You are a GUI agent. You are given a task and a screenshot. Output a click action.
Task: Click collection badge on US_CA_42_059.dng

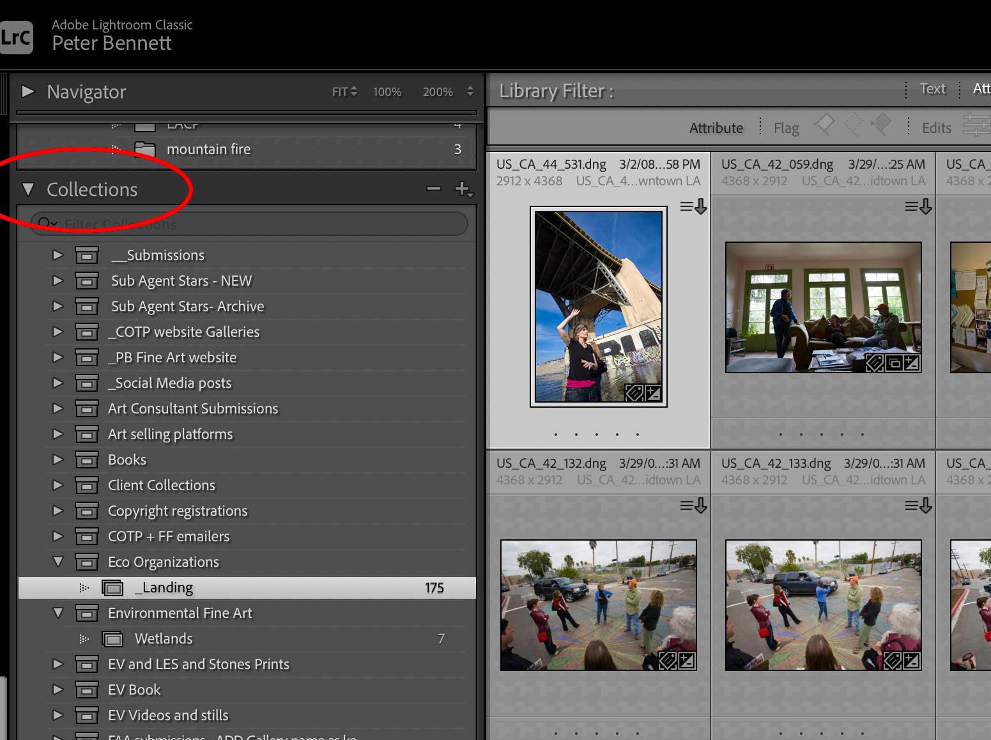point(894,363)
